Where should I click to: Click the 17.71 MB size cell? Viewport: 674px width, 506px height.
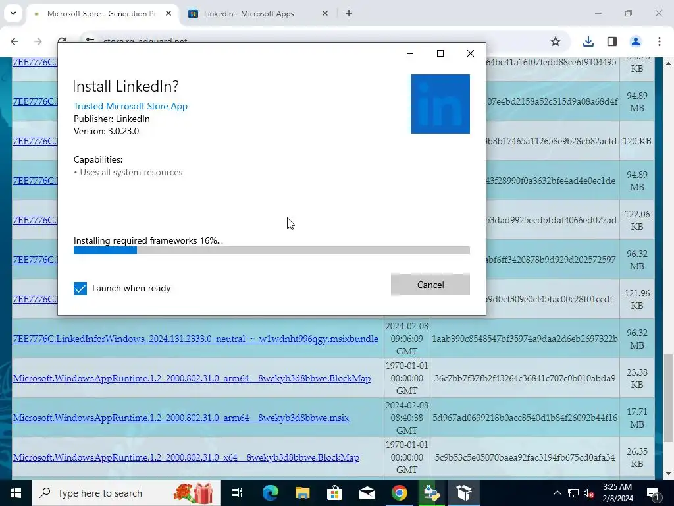click(637, 418)
